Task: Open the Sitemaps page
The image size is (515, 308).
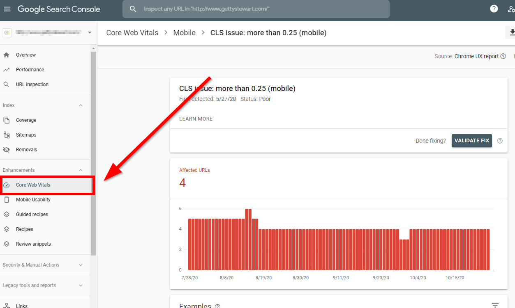Action: click(26, 135)
